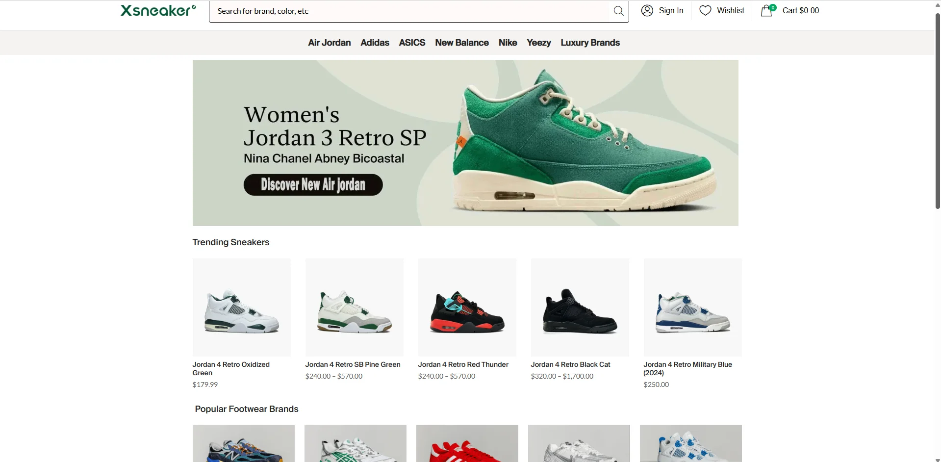This screenshot has width=941, height=462.
Task: Open the Yeezy category
Action: [538, 43]
